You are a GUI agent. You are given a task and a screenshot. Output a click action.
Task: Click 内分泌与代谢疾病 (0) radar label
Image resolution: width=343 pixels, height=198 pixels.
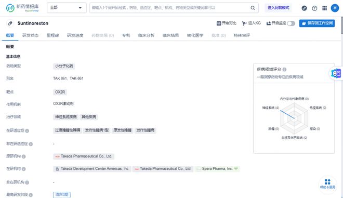(294, 99)
